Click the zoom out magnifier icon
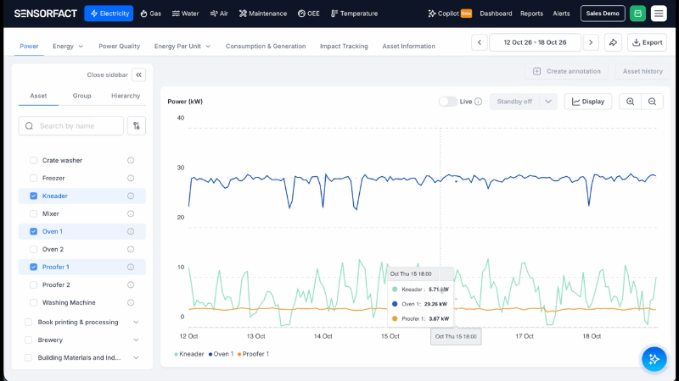The width and height of the screenshot is (679, 381). 652,102
